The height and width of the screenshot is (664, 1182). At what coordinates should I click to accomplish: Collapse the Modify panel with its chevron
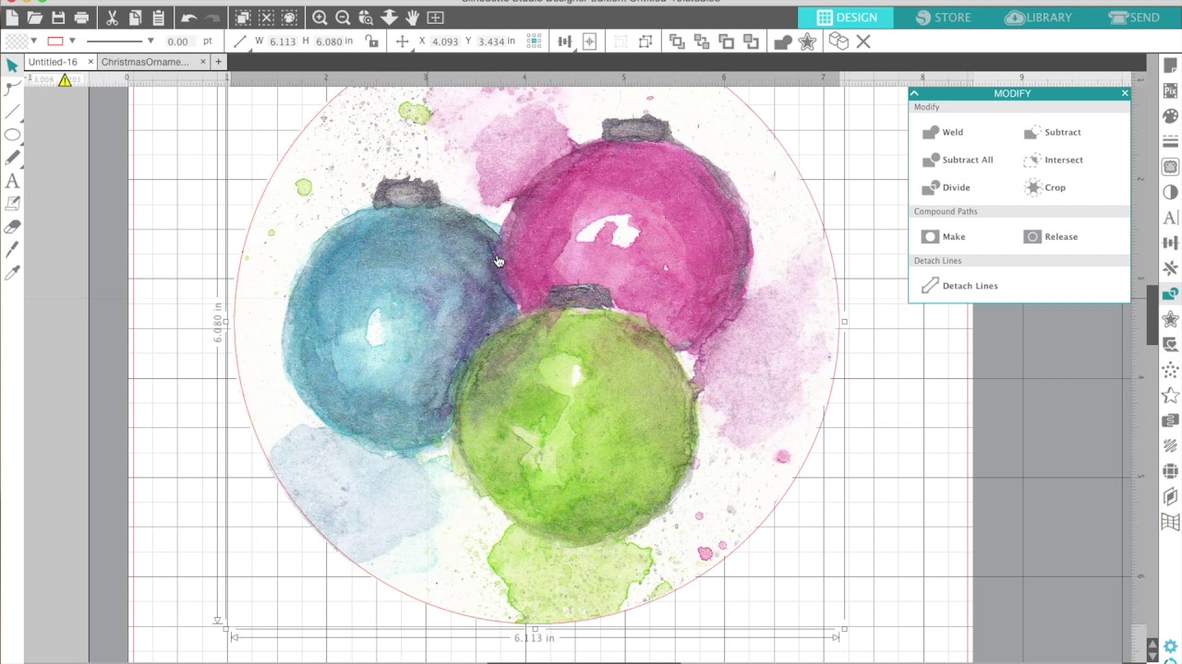(x=914, y=93)
